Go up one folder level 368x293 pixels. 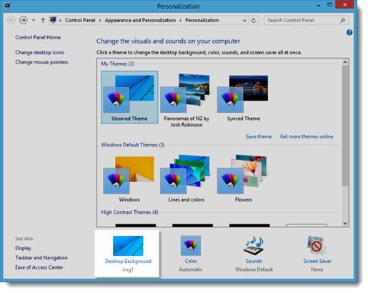click(x=43, y=20)
